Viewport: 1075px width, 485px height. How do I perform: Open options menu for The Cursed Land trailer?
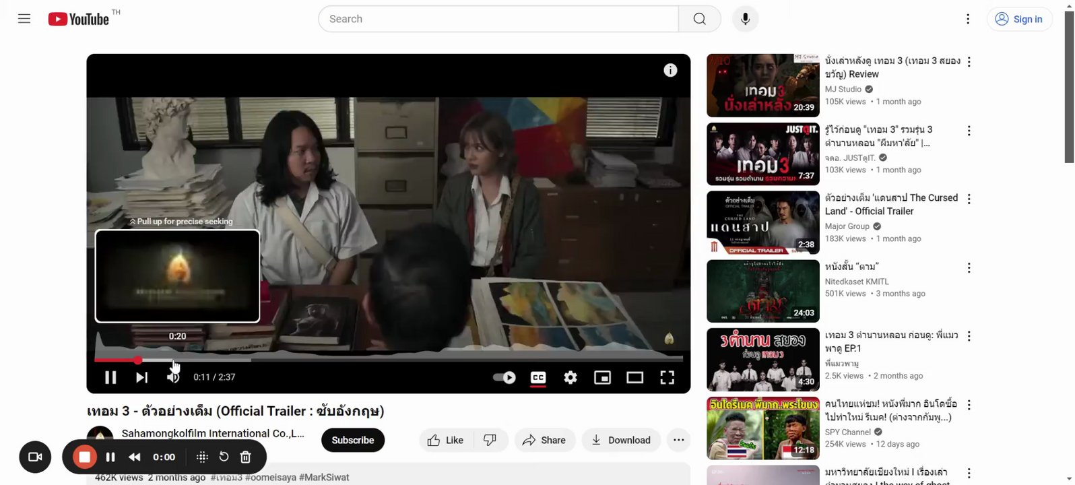click(969, 199)
